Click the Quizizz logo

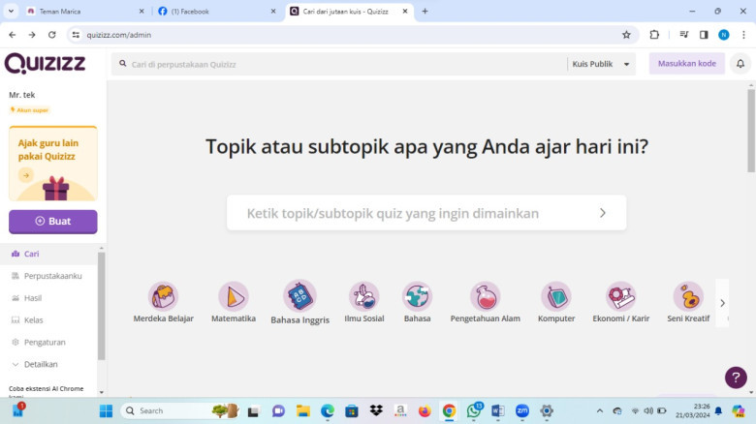click(45, 64)
